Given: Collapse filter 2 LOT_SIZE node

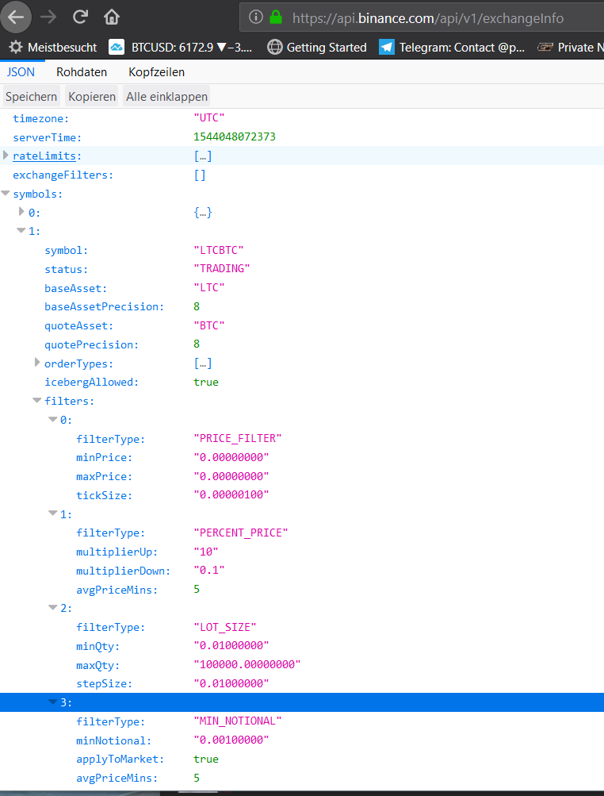Looking at the screenshot, I should click(53, 607).
